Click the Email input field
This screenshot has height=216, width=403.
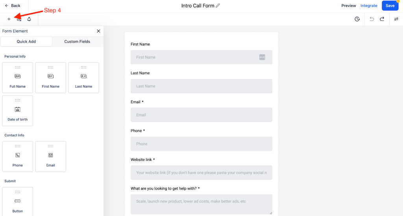pos(201,115)
